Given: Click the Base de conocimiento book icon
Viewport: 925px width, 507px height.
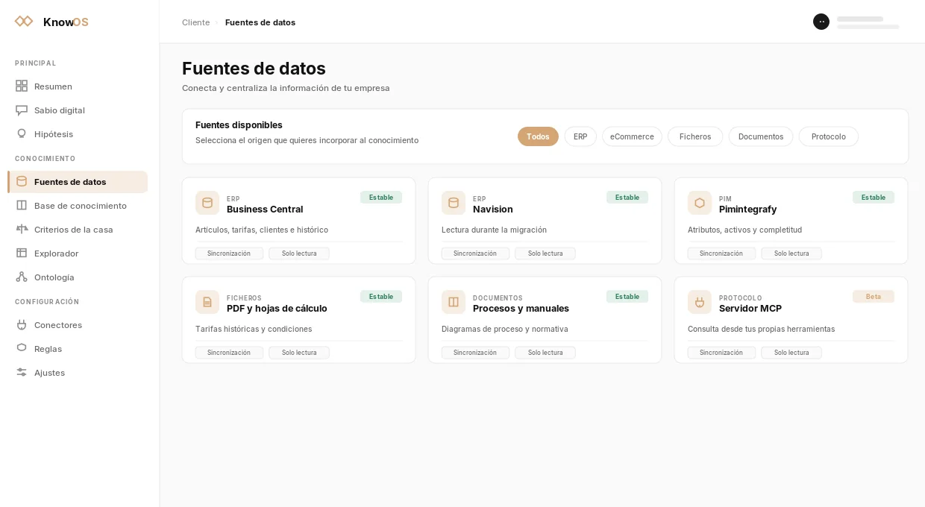Looking at the screenshot, I should [22, 205].
